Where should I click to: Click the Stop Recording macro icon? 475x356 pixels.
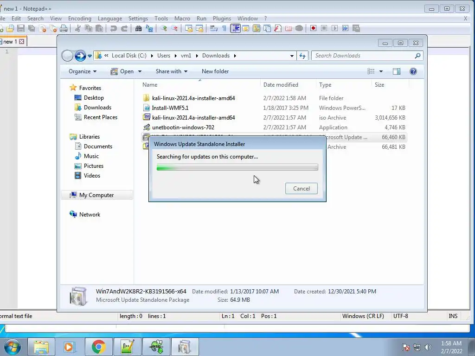pos(324,28)
